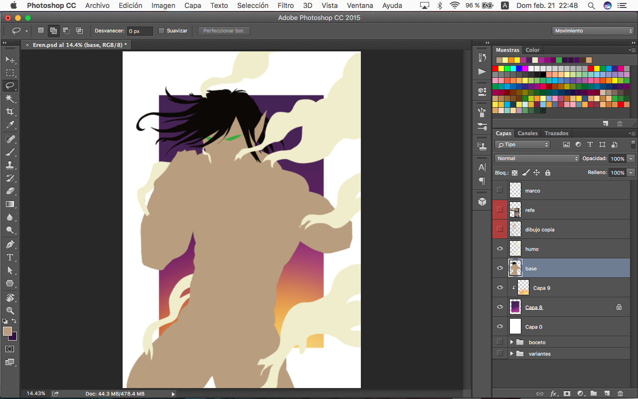Open the Opacidad slider dropdown arrow
Viewport: 638px width, 399px height.
631,159
